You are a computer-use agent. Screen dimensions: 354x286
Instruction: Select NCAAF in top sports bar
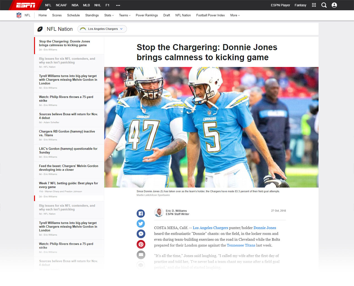point(61,5)
